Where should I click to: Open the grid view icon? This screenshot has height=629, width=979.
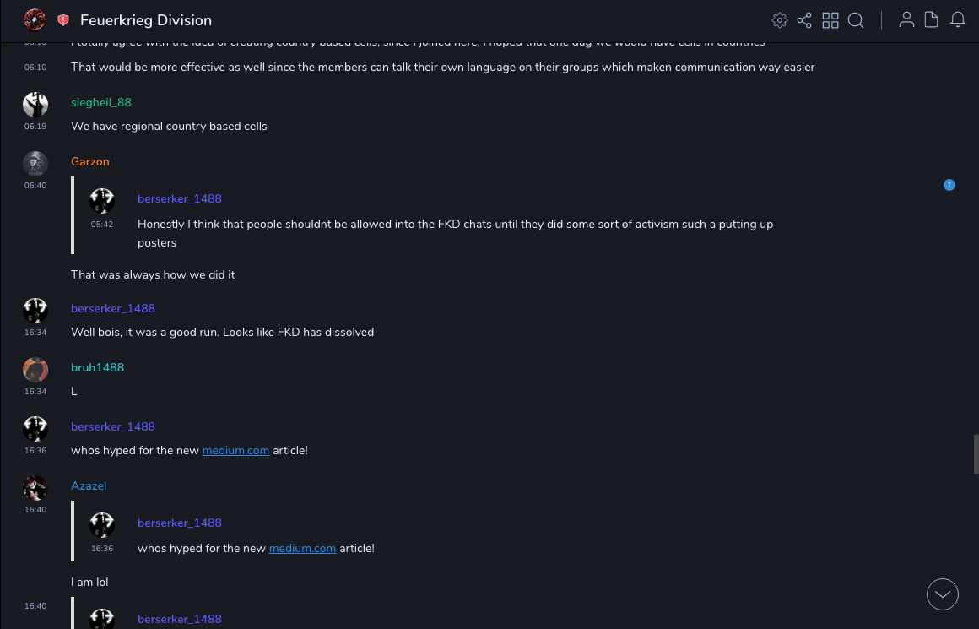pos(830,20)
